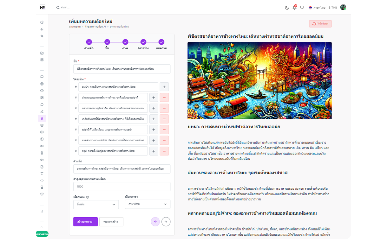Click the info icon beside เลือกโทน
Viewport: 387px width, 240px height.
(88, 197)
